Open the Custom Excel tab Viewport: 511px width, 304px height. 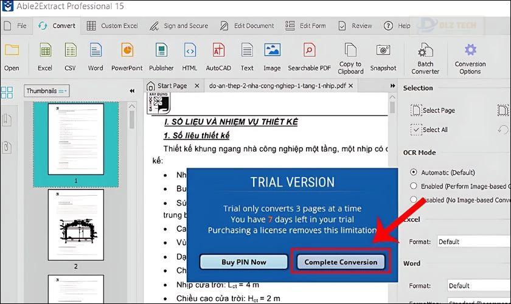pos(113,26)
